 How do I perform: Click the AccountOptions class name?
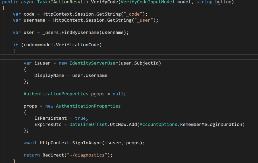pyautogui.click(x=158, y=124)
